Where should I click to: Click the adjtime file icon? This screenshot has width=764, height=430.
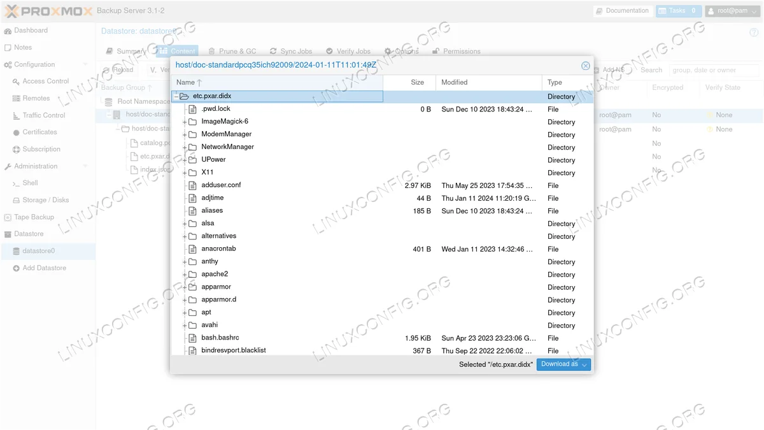[192, 198]
